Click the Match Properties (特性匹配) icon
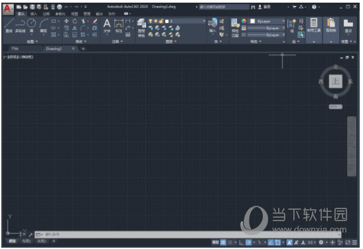 coord(235,28)
